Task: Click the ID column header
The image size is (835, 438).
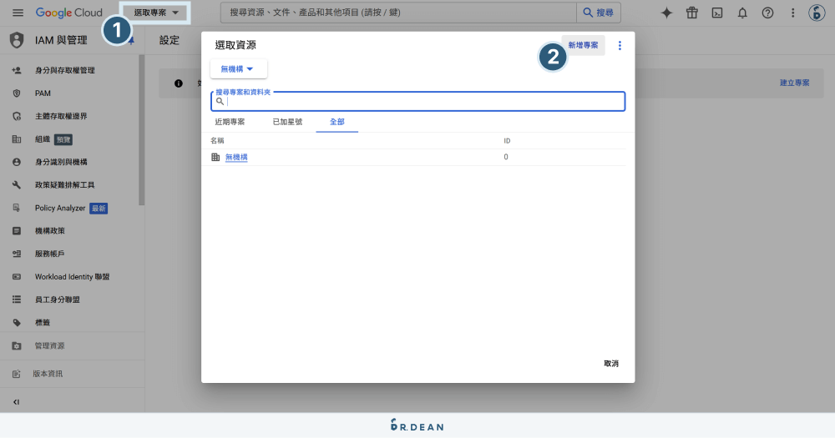Action: (x=507, y=141)
